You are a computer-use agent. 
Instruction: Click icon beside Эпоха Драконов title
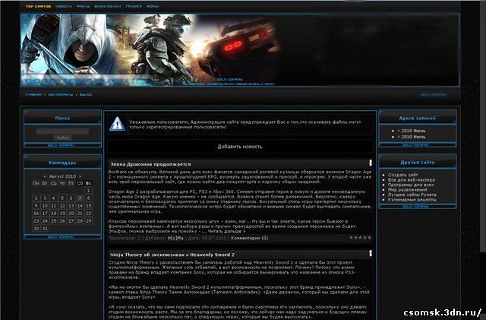tap(370, 163)
